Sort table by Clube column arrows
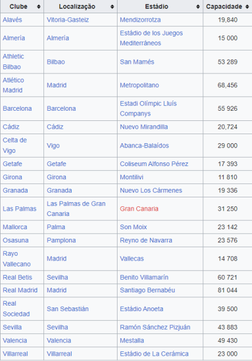The image size is (252, 361). [x=39, y=7]
